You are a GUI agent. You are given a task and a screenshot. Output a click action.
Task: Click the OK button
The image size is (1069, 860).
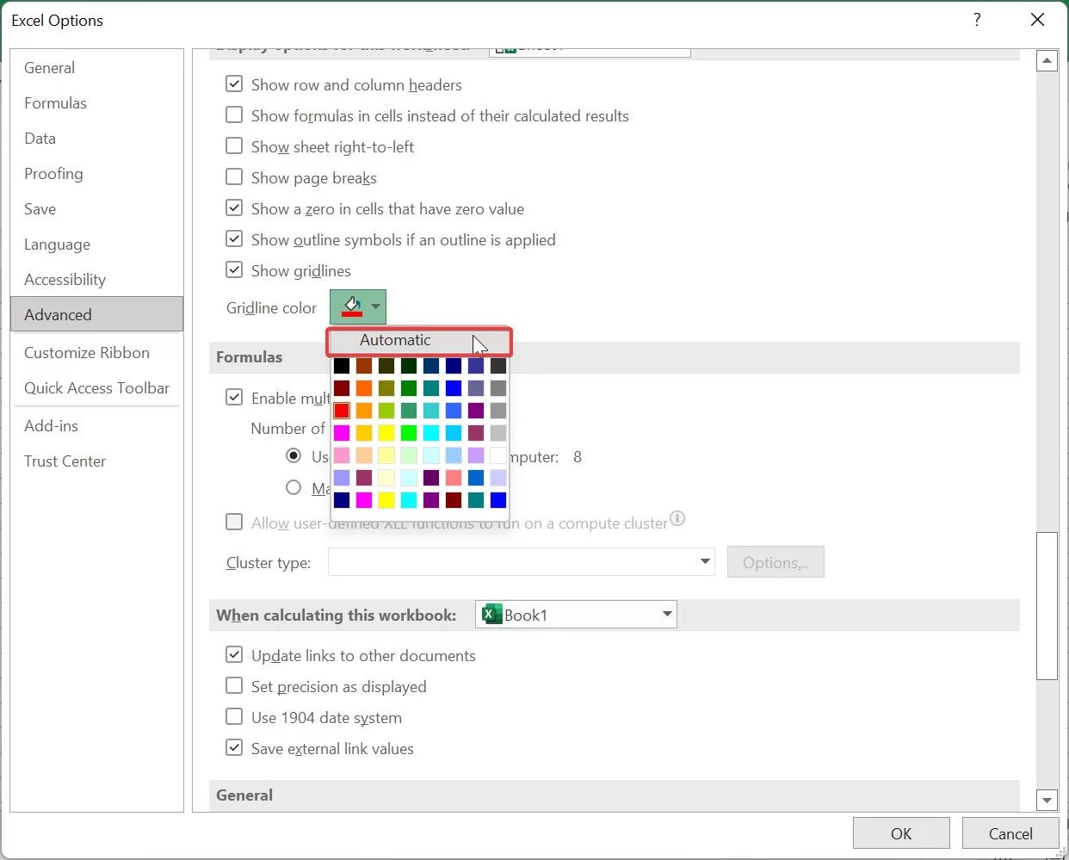tap(900, 832)
